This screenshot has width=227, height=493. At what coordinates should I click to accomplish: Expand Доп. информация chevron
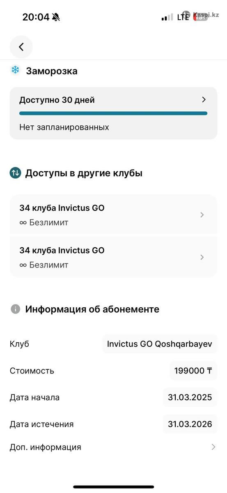point(213,447)
